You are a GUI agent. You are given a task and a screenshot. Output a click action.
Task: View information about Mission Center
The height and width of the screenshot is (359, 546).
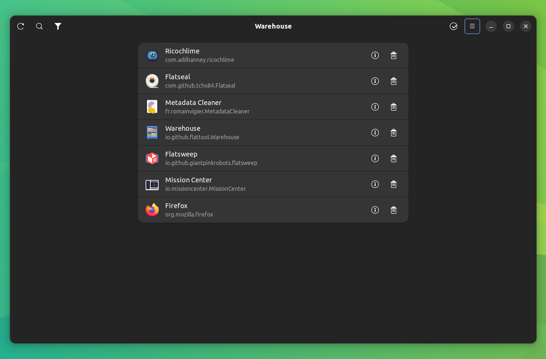point(375,184)
